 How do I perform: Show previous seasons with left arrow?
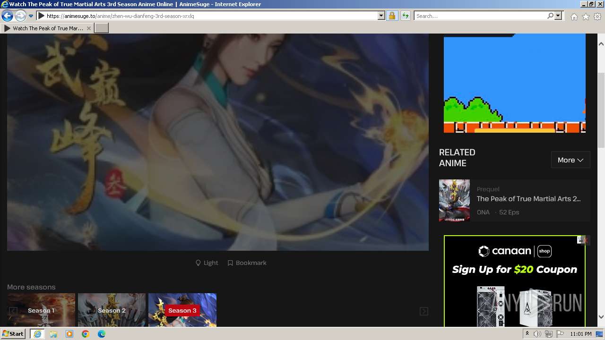[x=13, y=311]
